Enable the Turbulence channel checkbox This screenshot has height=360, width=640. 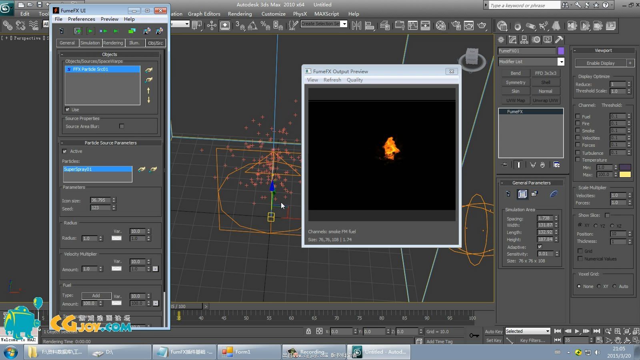click(x=578, y=153)
